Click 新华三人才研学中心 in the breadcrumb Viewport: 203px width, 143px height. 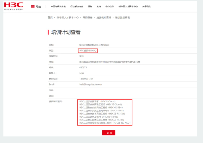click(x=68, y=17)
